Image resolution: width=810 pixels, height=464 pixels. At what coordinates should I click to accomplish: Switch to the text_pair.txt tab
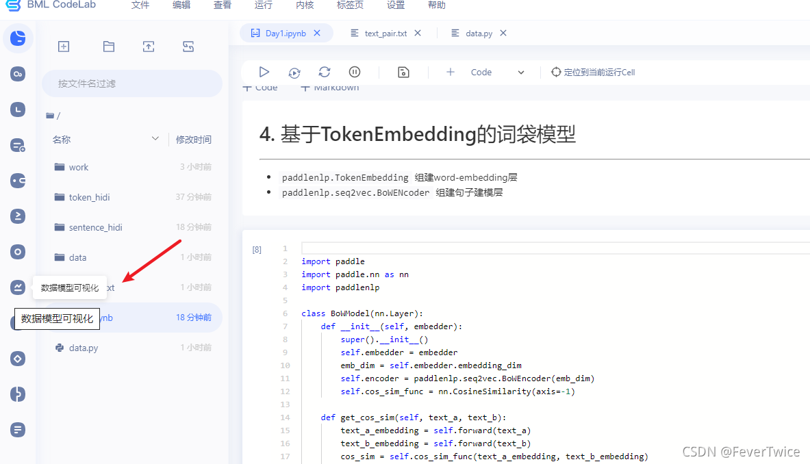[x=387, y=32]
